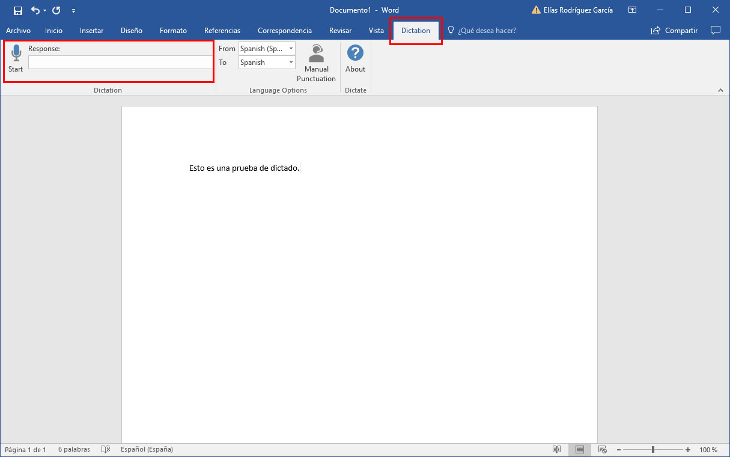Open the spelling and grammar check status icon
730x457 pixels.
106,449
